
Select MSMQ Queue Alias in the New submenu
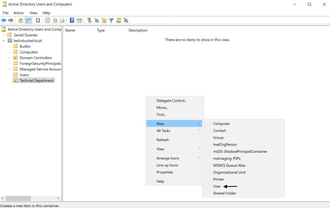click(243, 165)
